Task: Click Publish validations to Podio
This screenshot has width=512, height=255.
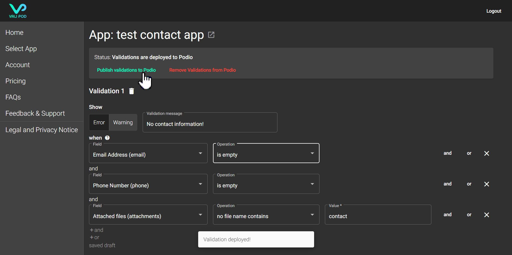Action: pos(126,70)
